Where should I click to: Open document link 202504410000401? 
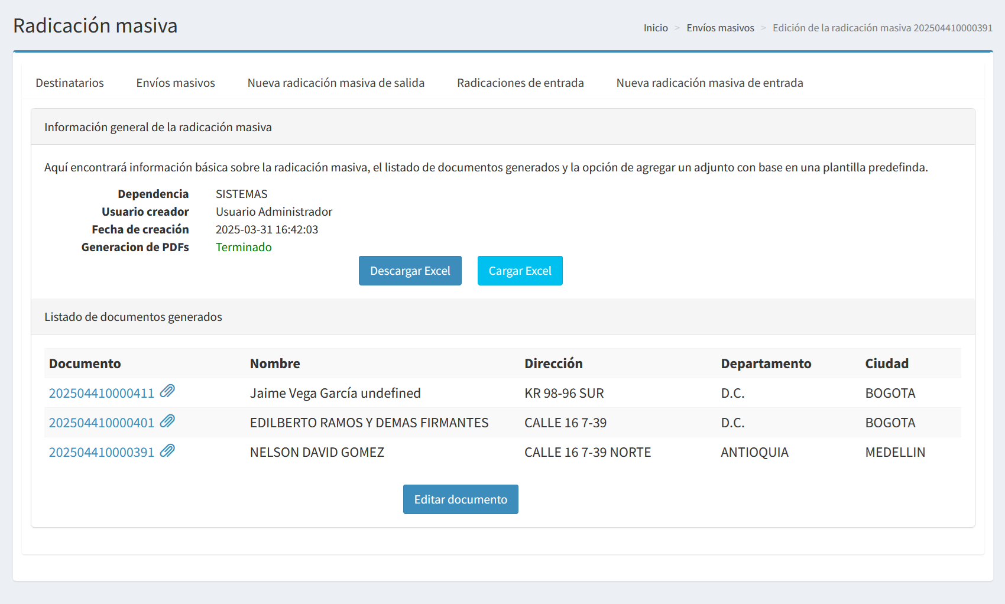(x=102, y=423)
